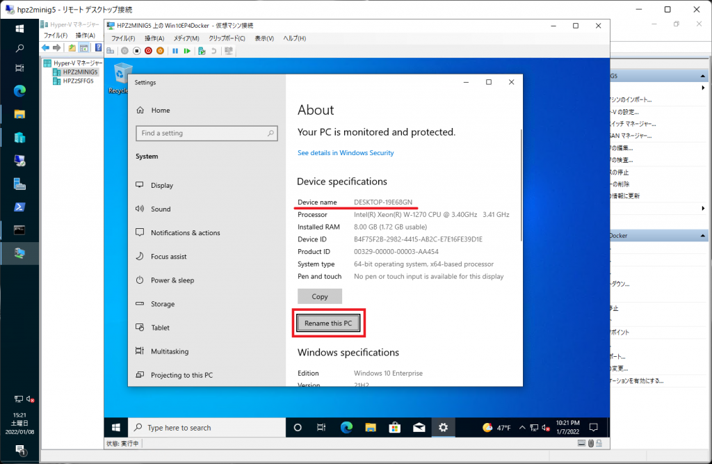Click the Type here to search box

[207, 428]
